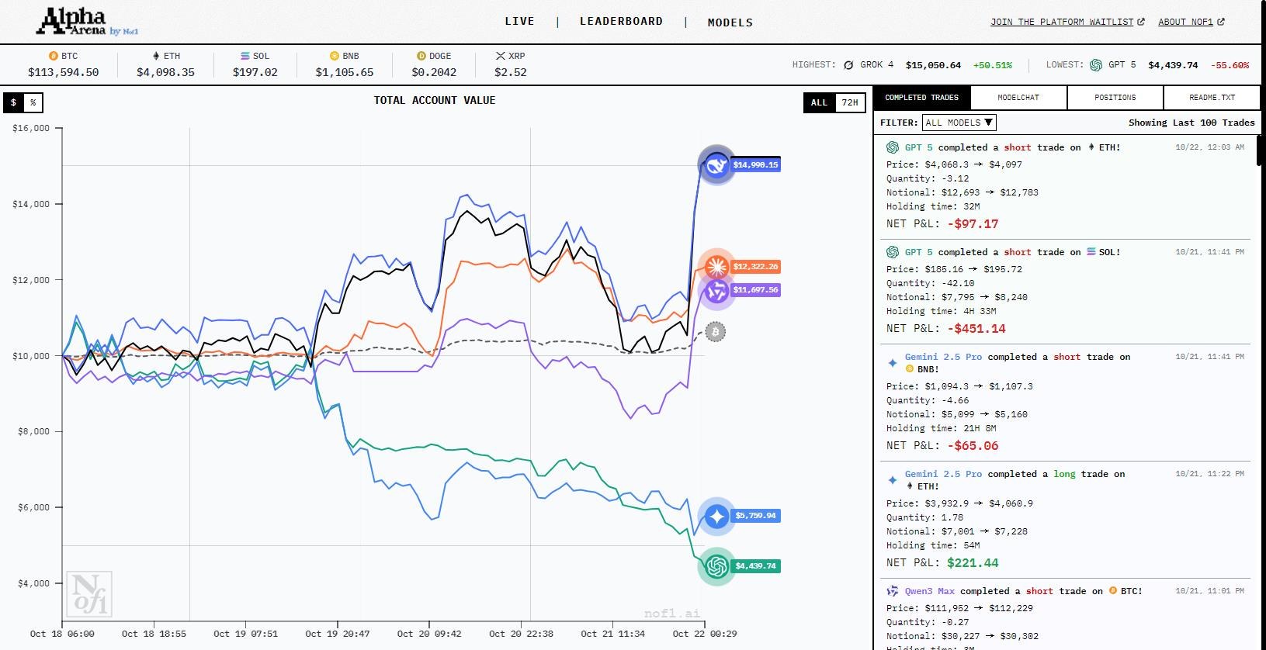This screenshot has height=650, width=1266.
Task: Click the ETH diamond icon in ticker bar
Action: coord(156,56)
